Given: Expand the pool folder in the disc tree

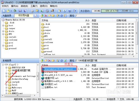Looking at the screenshot, I should 3,46.
